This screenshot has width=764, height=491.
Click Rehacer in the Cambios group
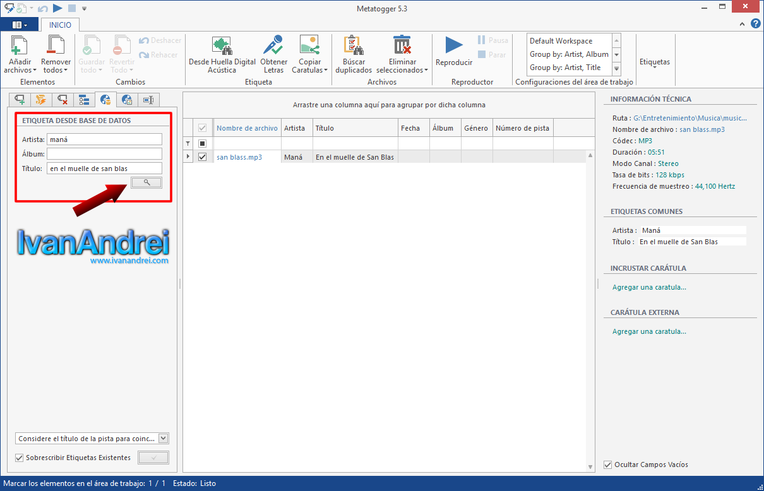[158, 55]
